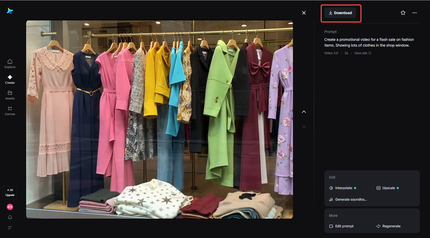
Task: Upscale the video
Action: [388, 188]
